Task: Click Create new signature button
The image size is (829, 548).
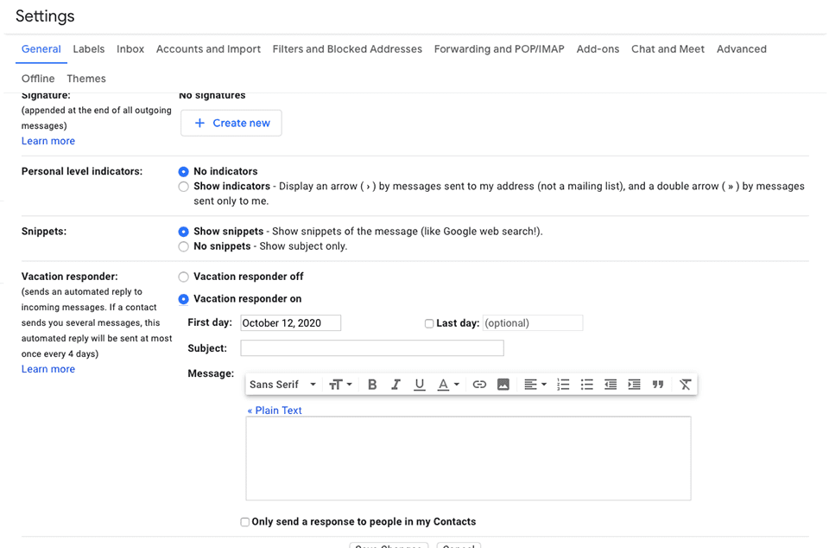Action: [x=231, y=123]
